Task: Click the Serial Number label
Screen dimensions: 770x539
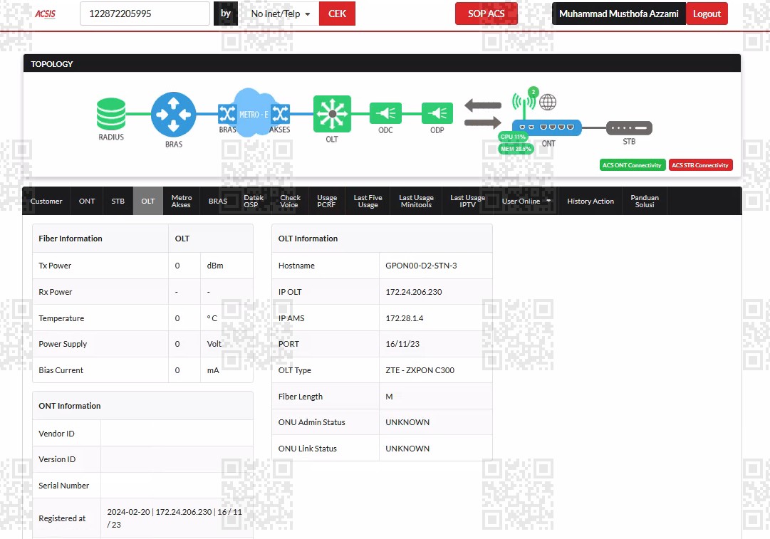Action: click(64, 486)
